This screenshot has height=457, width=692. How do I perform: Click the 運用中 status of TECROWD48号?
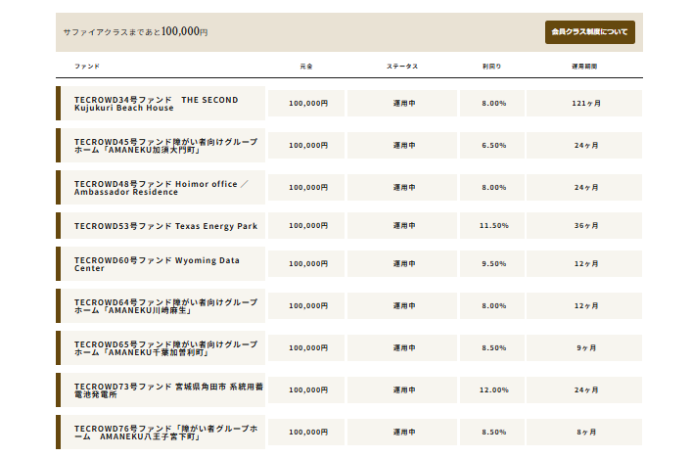(x=402, y=188)
